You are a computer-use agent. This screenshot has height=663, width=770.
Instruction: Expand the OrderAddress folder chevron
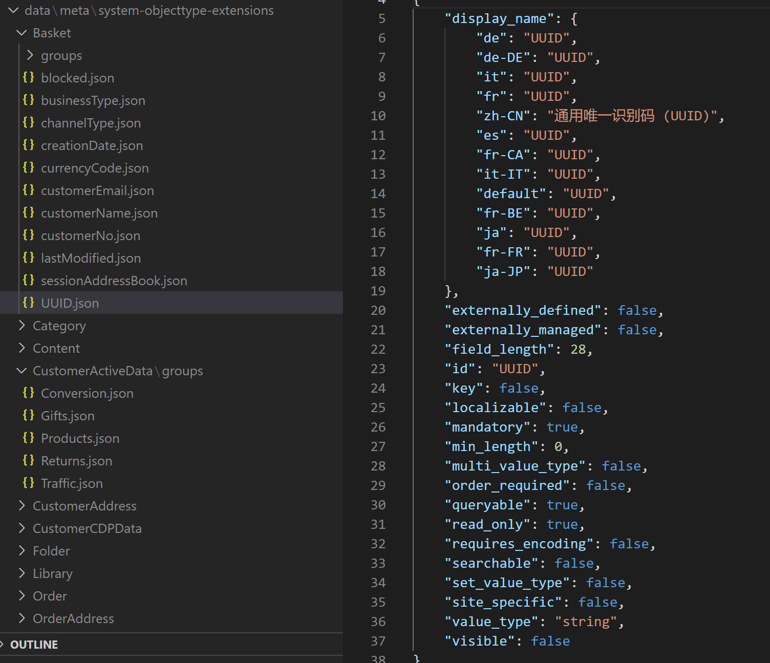click(x=22, y=618)
